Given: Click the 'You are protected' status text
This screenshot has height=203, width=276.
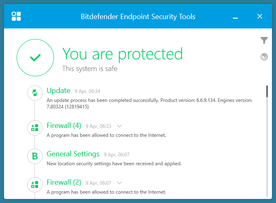Looking at the screenshot, I should [x=122, y=54].
